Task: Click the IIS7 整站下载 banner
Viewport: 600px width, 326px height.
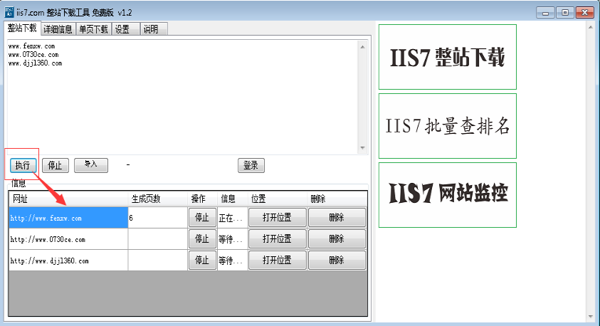Action: point(448,57)
